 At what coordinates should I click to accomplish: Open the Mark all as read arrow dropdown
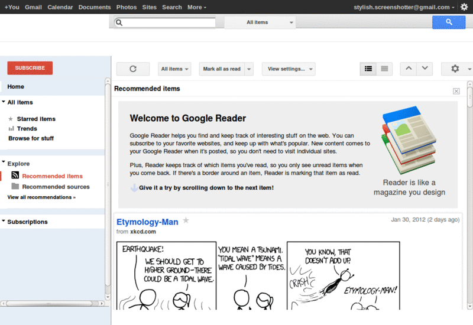(x=249, y=69)
